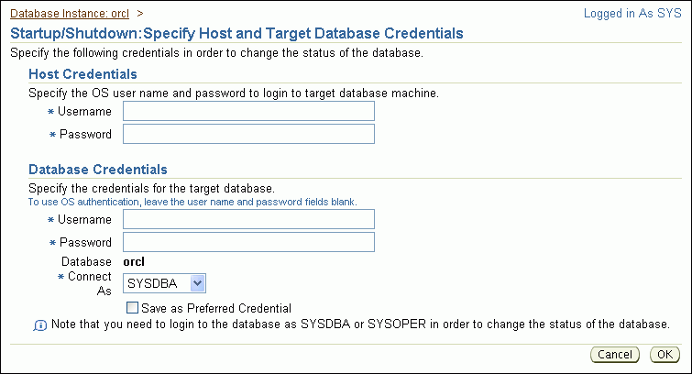This screenshot has width=692, height=374.
Task: Confirm with the OK button
Action: (663, 354)
